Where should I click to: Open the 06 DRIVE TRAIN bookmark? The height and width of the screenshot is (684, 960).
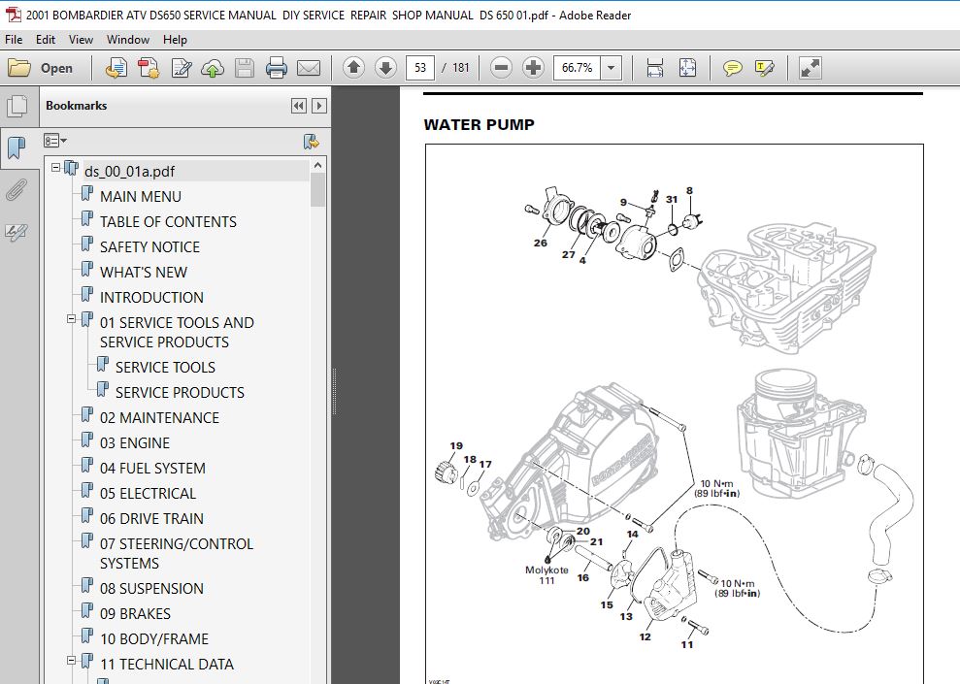(151, 519)
